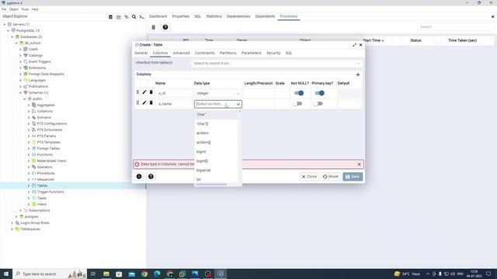
Task: Expand the Login/Group Roles node
Action: tap(12, 223)
